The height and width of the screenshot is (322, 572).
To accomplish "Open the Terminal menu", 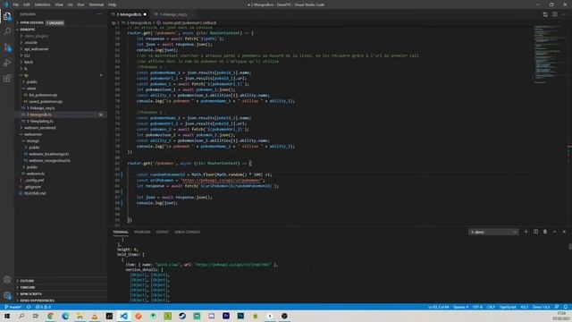I will point(96,4).
